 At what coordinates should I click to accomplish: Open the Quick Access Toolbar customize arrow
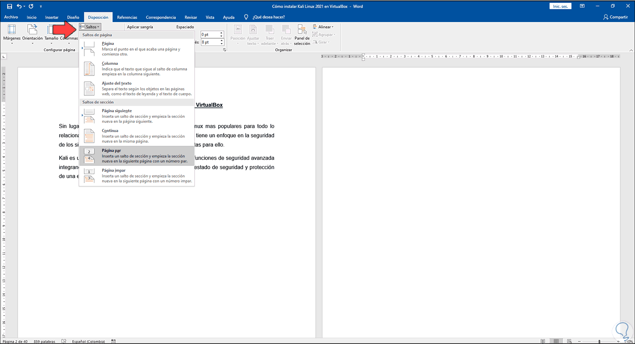tap(41, 7)
